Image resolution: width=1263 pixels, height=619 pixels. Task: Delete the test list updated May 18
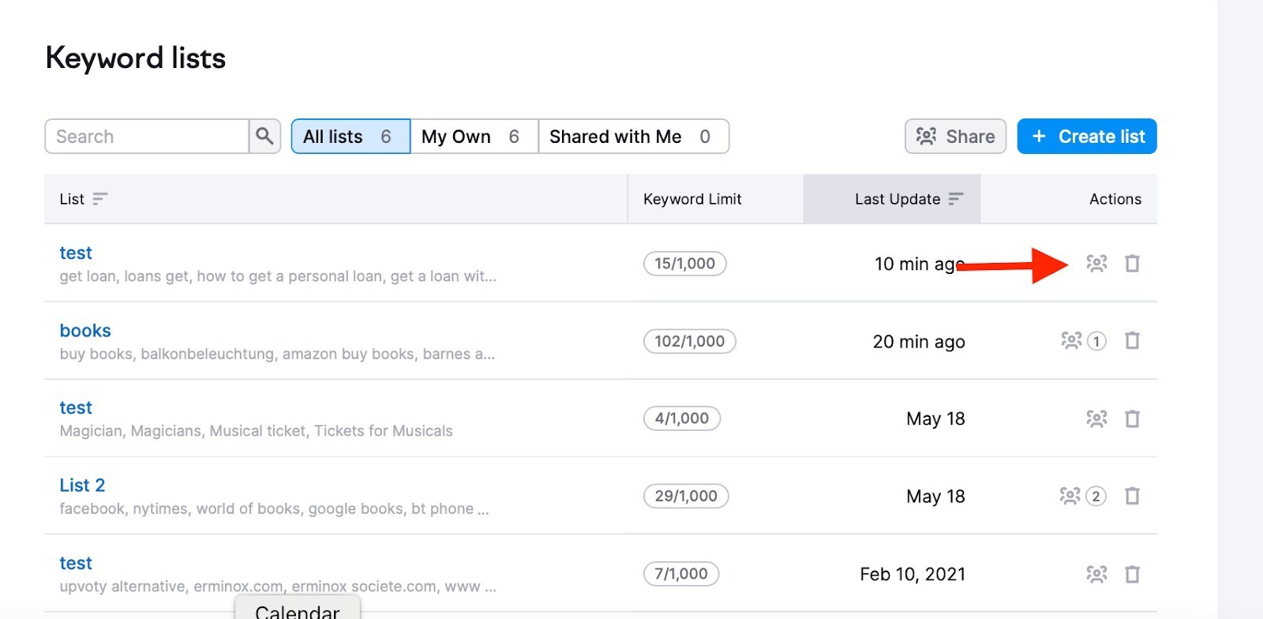[1132, 418]
